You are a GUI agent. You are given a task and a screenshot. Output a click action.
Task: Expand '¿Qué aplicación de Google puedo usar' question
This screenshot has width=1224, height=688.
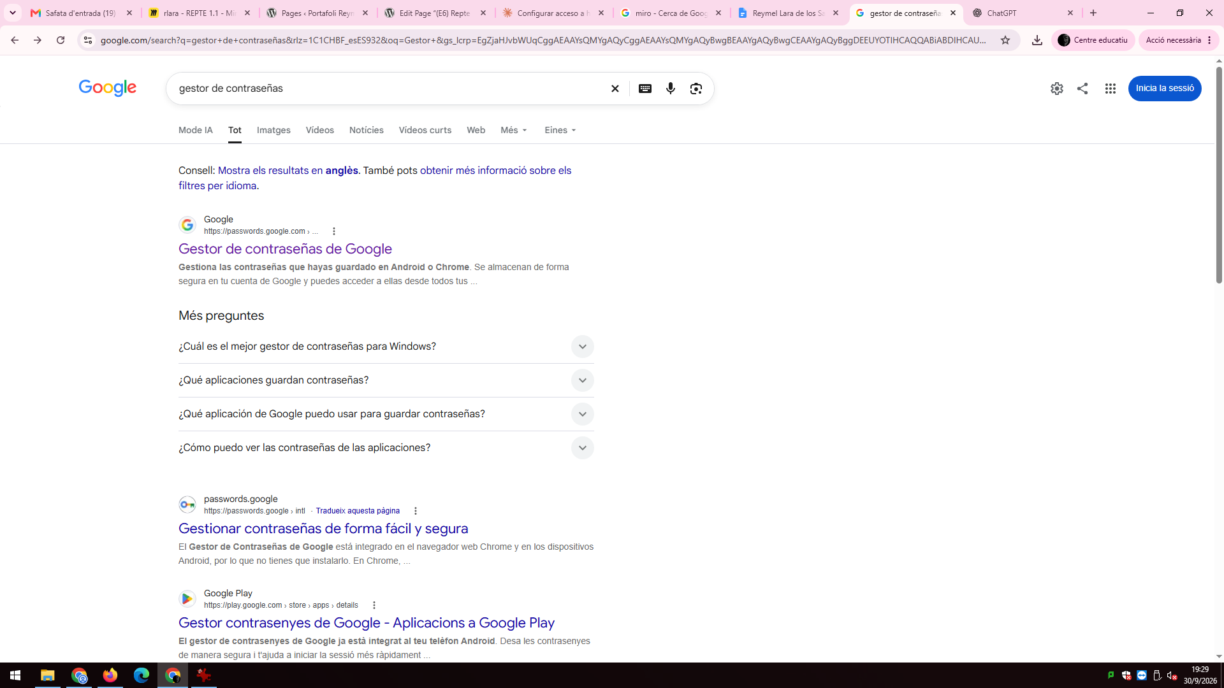point(386,414)
